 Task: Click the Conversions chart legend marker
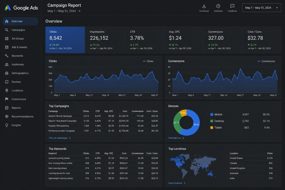(259, 61)
